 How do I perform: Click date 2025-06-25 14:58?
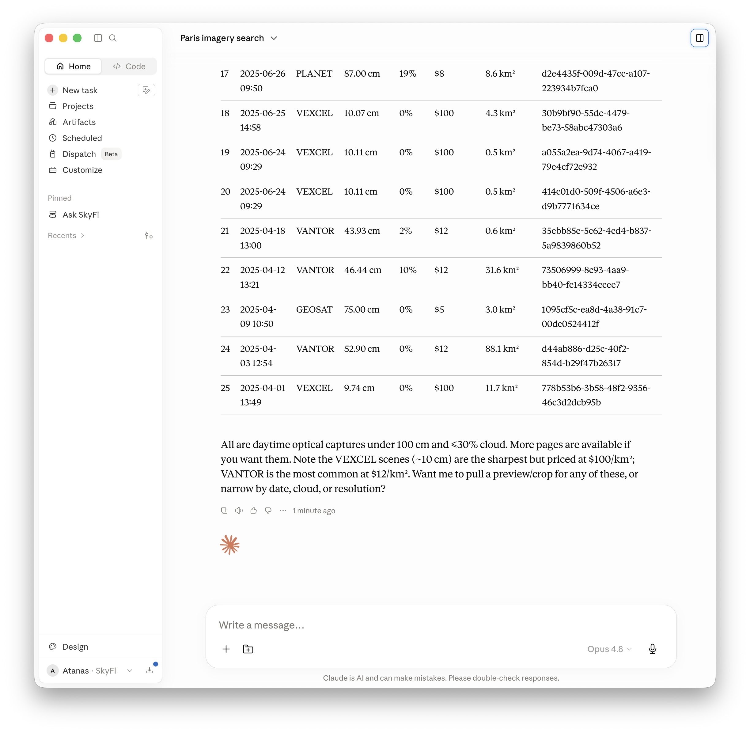pyautogui.click(x=263, y=120)
